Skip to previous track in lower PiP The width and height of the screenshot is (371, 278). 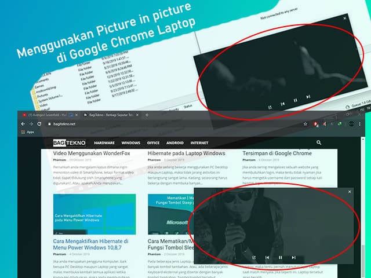267,257
